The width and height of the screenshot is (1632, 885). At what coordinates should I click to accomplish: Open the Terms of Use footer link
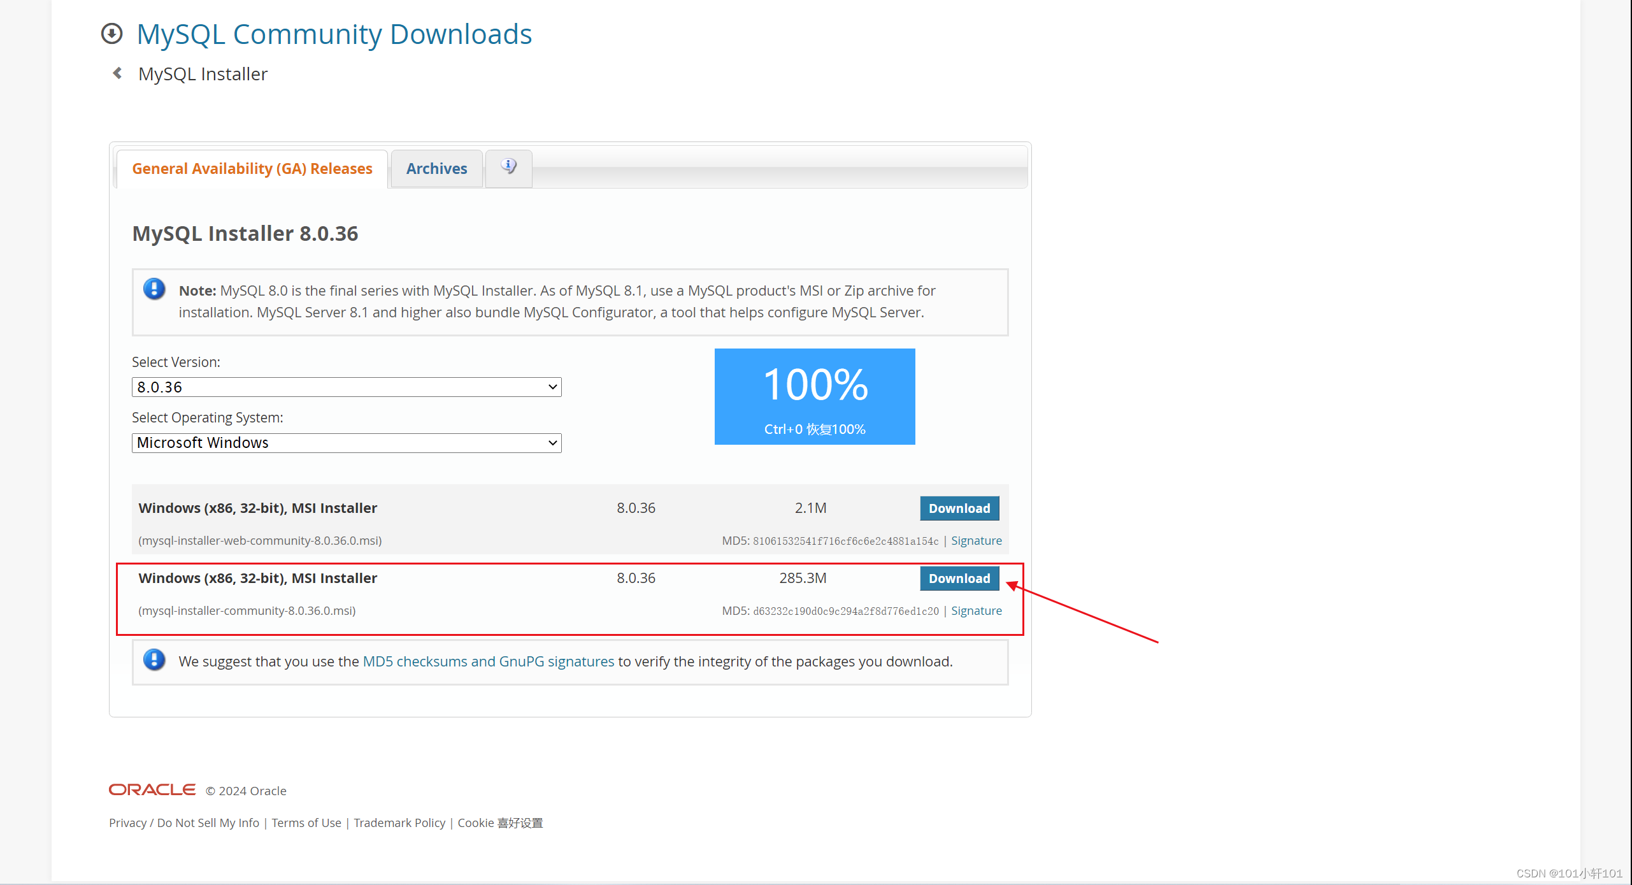pyautogui.click(x=306, y=823)
